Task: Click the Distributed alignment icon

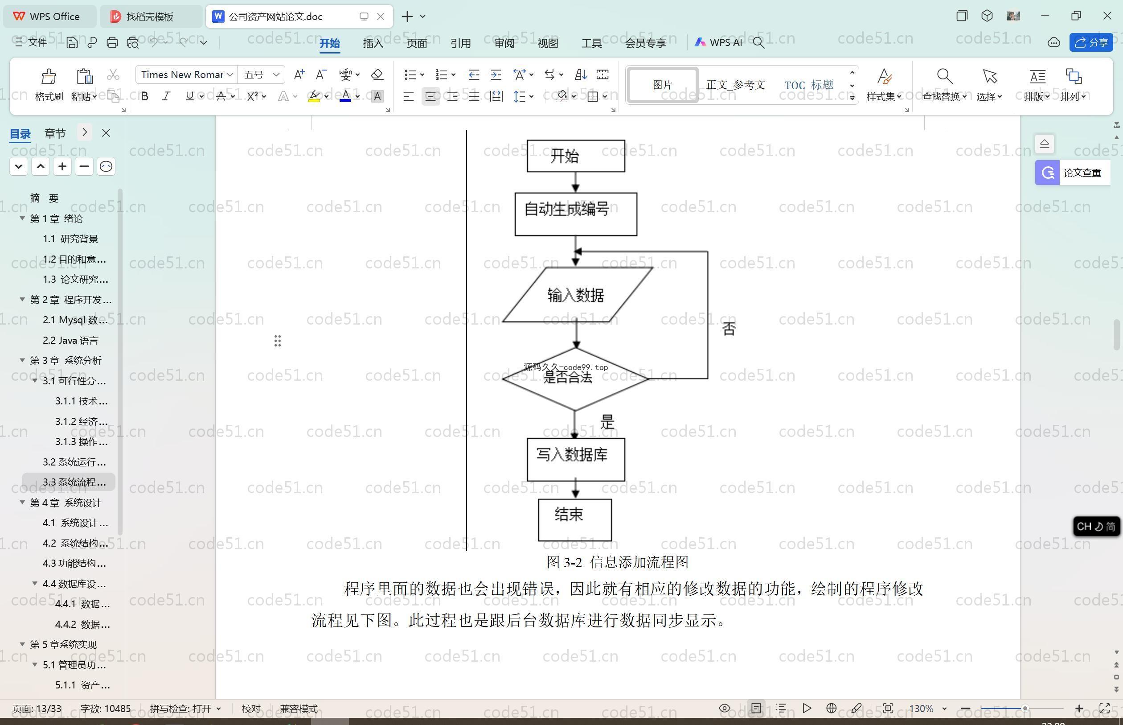Action: [496, 96]
